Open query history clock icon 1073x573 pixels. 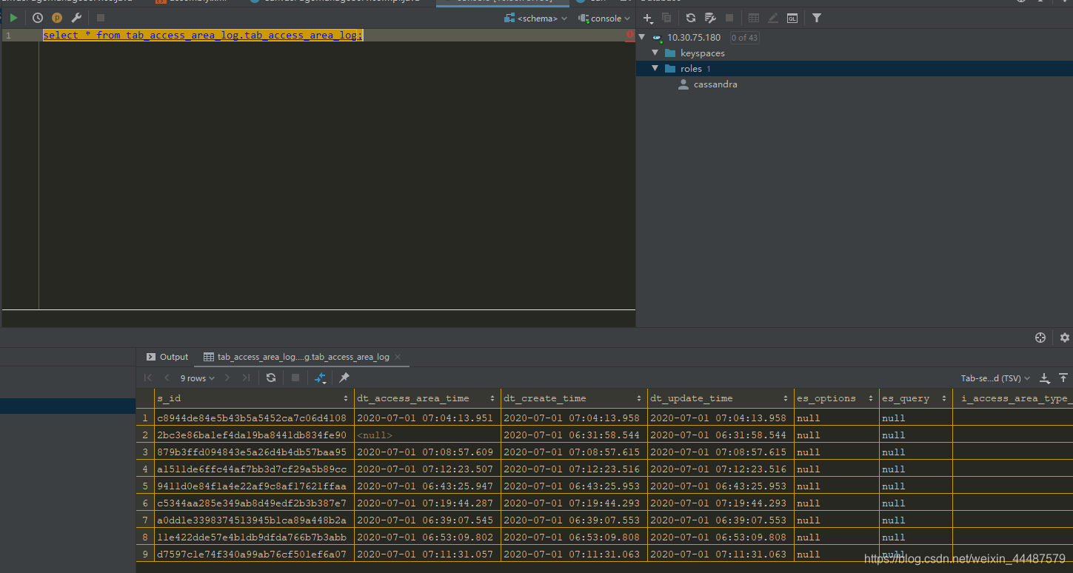pos(38,18)
